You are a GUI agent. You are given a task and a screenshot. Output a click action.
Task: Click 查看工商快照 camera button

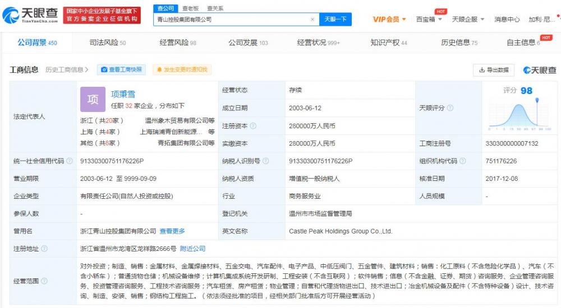pyautogui.click(x=121, y=69)
